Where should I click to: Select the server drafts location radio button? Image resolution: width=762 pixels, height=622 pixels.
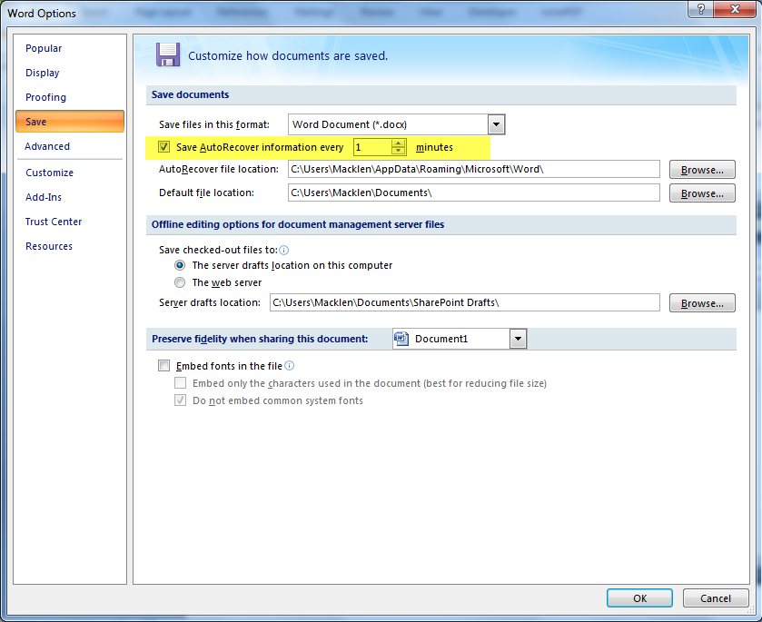[180, 265]
